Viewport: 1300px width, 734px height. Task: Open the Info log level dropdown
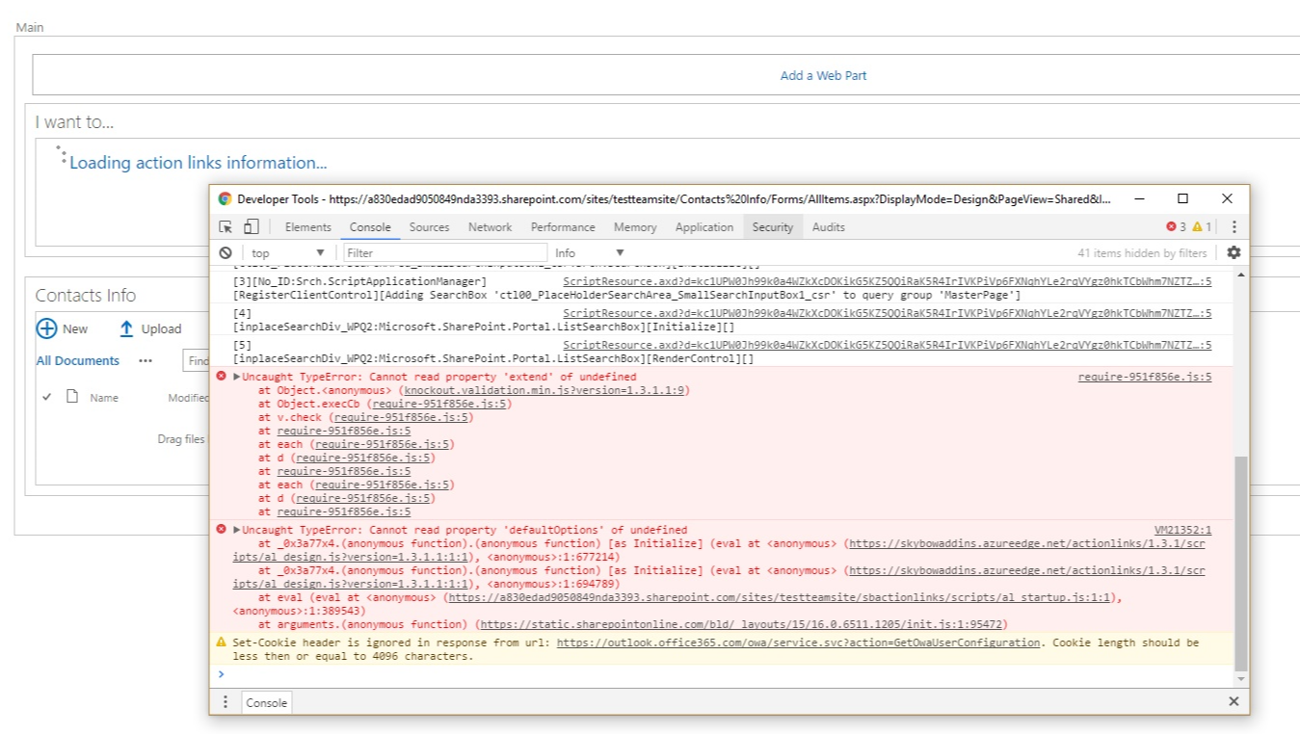coord(590,252)
